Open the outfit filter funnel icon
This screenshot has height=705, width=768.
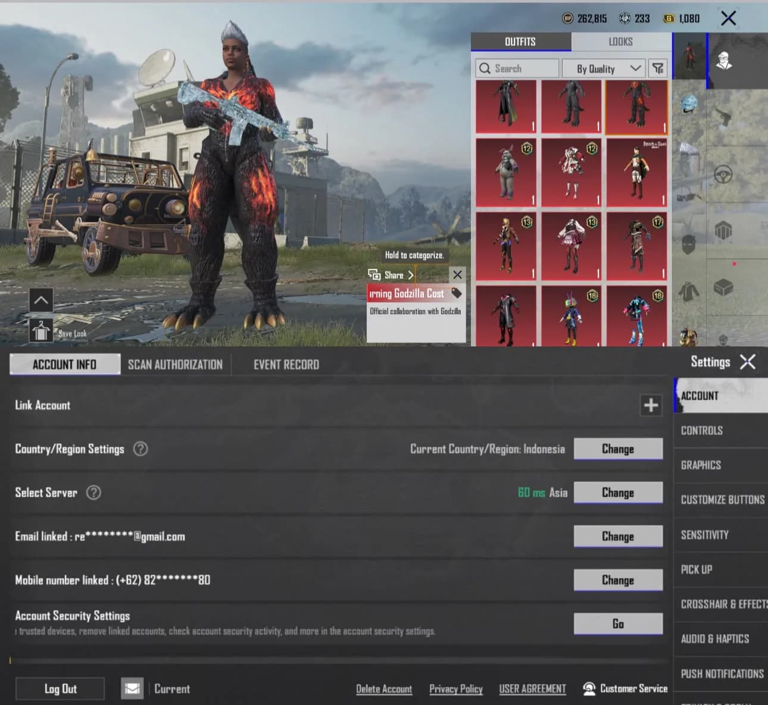coord(658,68)
